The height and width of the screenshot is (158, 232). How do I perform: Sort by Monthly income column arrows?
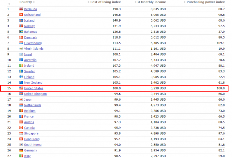coord(136,2)
